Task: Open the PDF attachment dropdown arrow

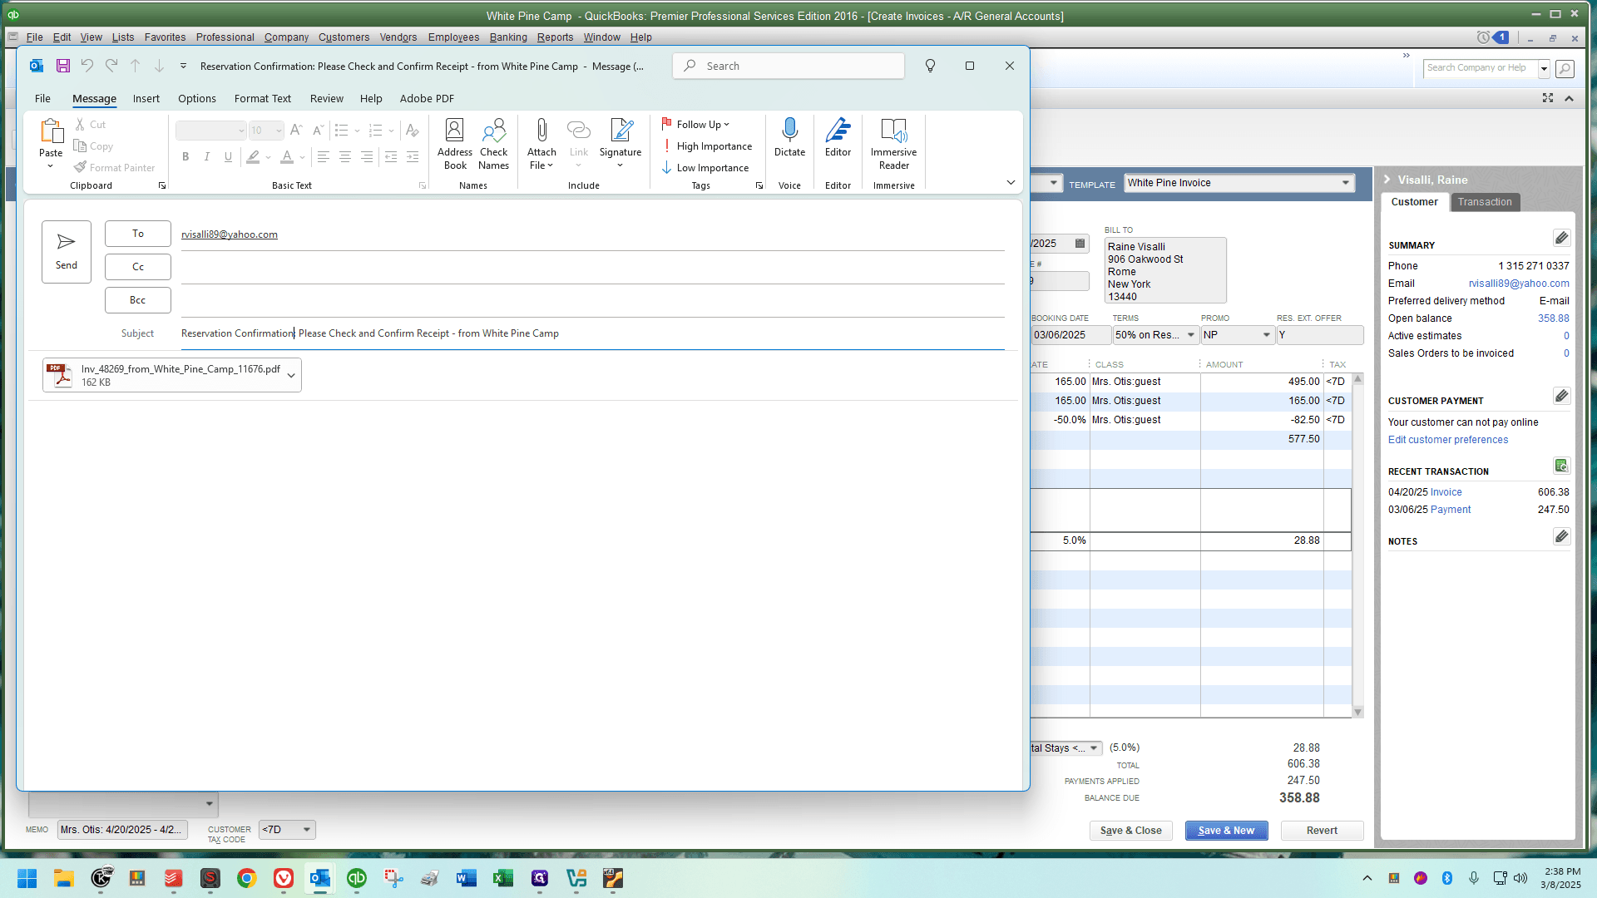Action: point(291,376)
